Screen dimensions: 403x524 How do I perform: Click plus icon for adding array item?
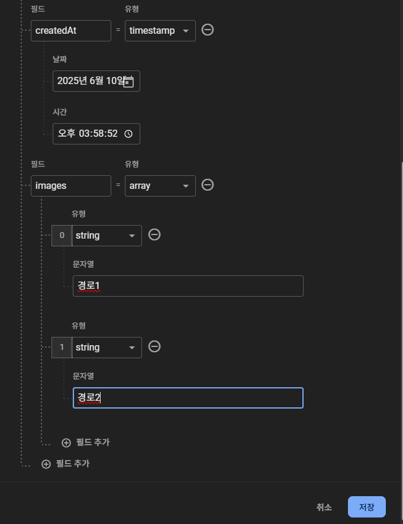click(66, 443)
